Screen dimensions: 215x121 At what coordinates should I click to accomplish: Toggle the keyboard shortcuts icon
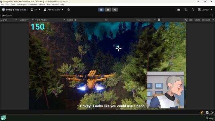(x=191, y=20)
